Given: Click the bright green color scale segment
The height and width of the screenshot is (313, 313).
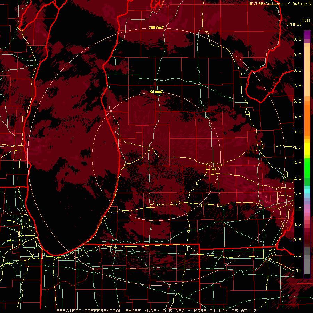Looking at the screenshot, I should (x=307, y=168).
